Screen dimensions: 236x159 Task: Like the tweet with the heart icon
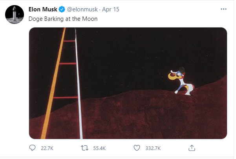[x=137, y=148]
